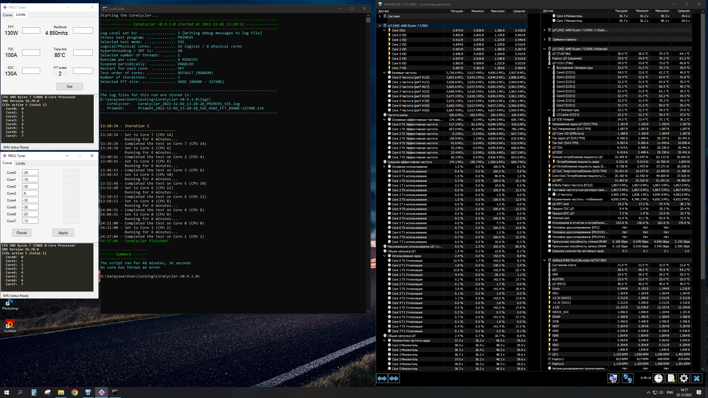Switch to Limits tab in lower PBO2 Tuner
708x398 pixels.
(20, 163)
